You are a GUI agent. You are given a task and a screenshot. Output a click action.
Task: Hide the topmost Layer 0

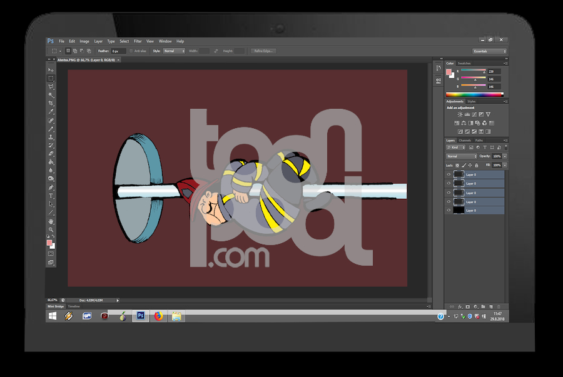pos(449,175)
